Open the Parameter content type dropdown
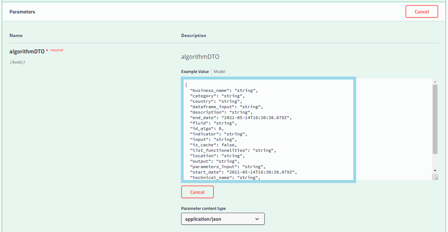448x232 pixels. 223,219
